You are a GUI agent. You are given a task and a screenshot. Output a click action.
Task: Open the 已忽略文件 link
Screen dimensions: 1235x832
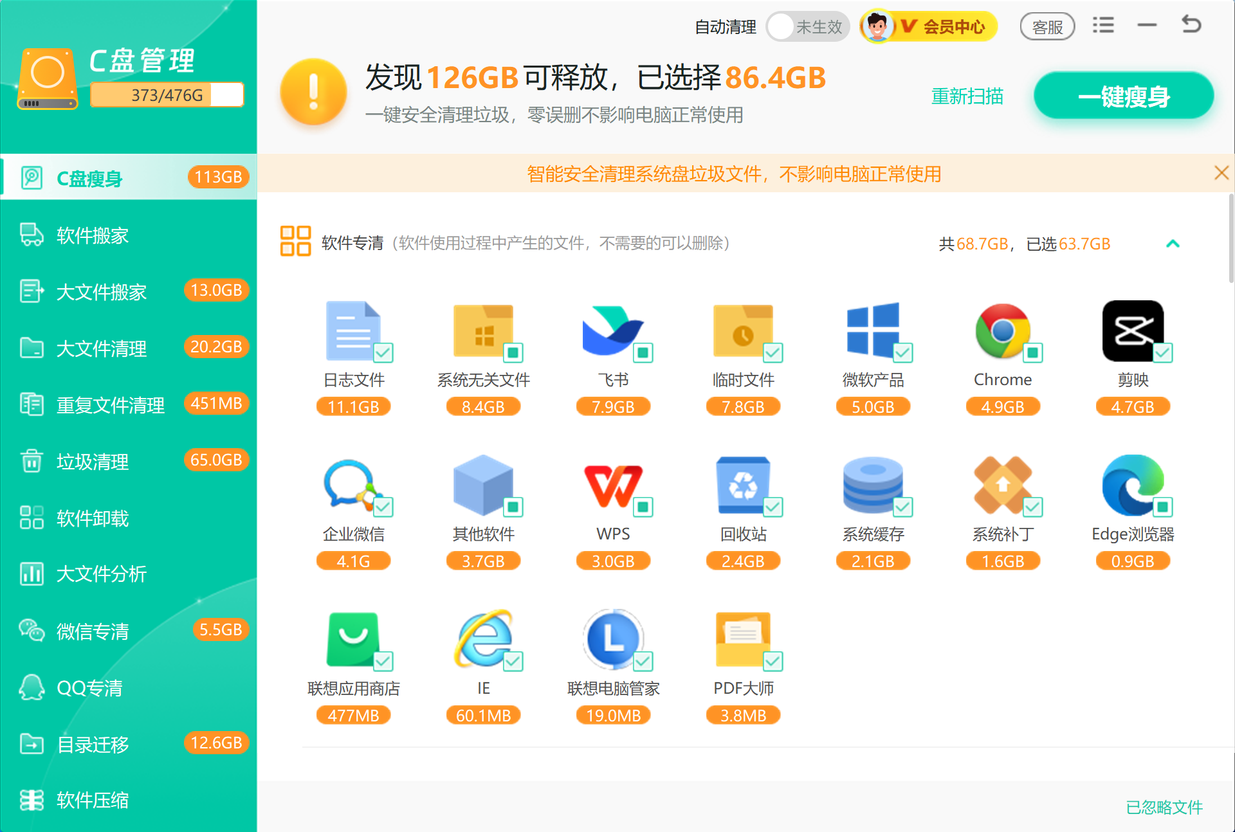[x=1164, y=807]
